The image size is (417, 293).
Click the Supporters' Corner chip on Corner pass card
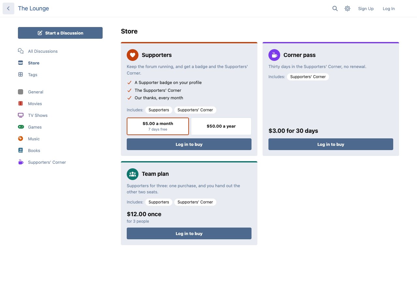[308, 77]
